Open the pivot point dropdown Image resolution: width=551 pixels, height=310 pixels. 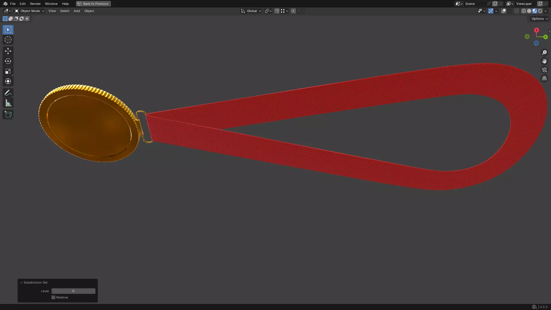[268, 11]
